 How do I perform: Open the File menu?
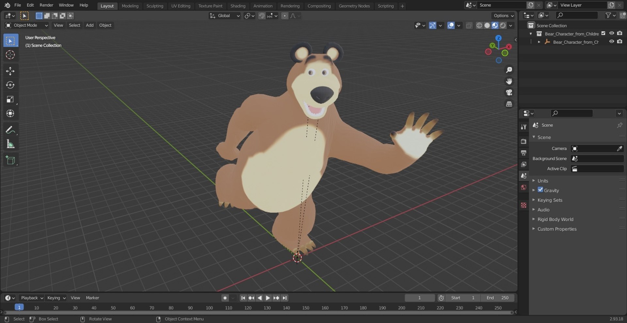pyautogui.click(x=18, y=5)
